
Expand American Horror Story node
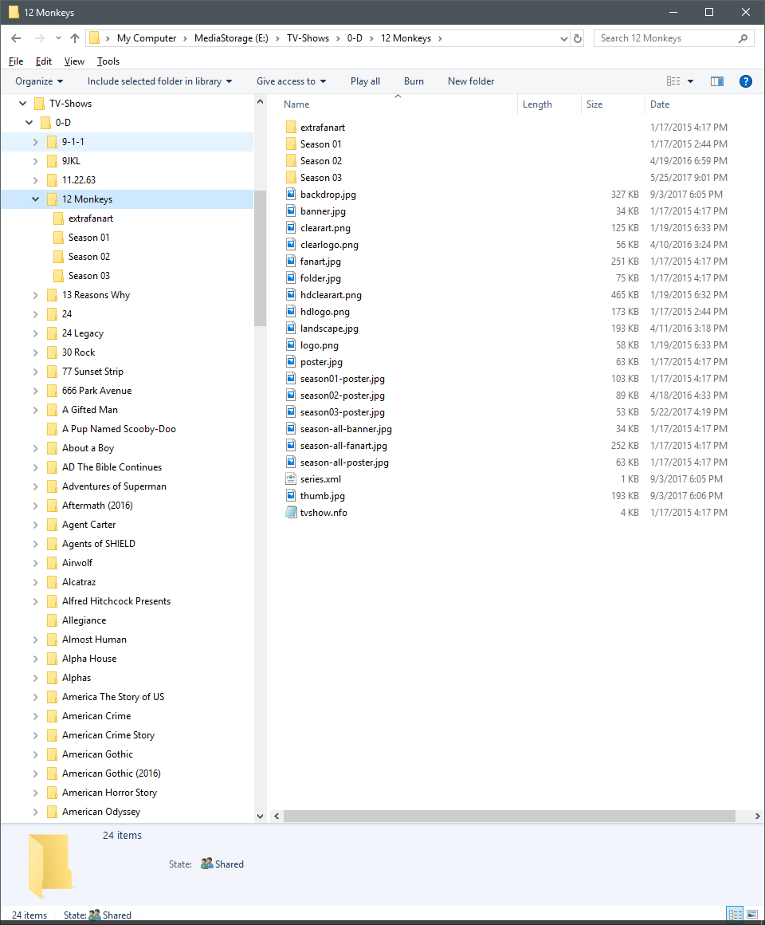pyautogui.click(x=35, y=793)
